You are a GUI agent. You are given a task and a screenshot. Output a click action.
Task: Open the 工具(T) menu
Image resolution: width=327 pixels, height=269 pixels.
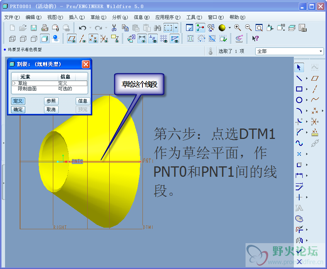point(194,17)
